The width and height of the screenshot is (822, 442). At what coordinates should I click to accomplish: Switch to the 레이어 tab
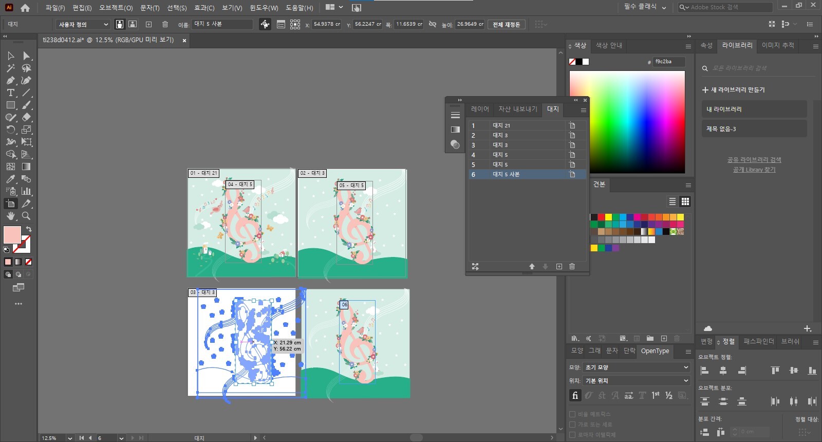pos(480,109)
